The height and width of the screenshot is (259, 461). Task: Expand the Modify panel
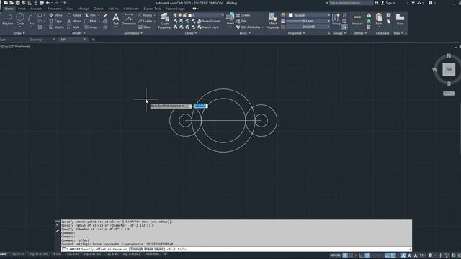(79, 33)
